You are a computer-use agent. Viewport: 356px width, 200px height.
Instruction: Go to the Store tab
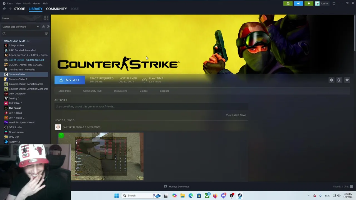[19, 9]
